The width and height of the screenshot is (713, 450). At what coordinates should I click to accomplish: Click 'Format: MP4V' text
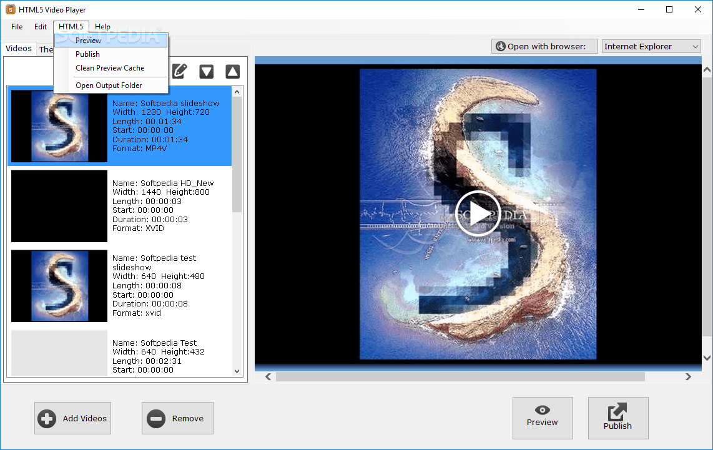coord(140,148)
